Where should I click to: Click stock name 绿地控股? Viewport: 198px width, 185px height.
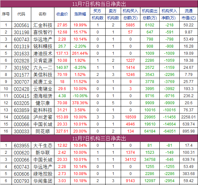pos(43,174)
